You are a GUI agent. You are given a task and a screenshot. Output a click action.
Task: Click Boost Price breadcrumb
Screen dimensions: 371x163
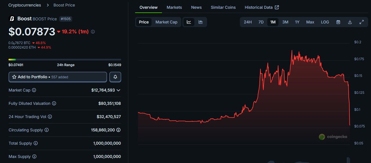click(x=64, y=5)
